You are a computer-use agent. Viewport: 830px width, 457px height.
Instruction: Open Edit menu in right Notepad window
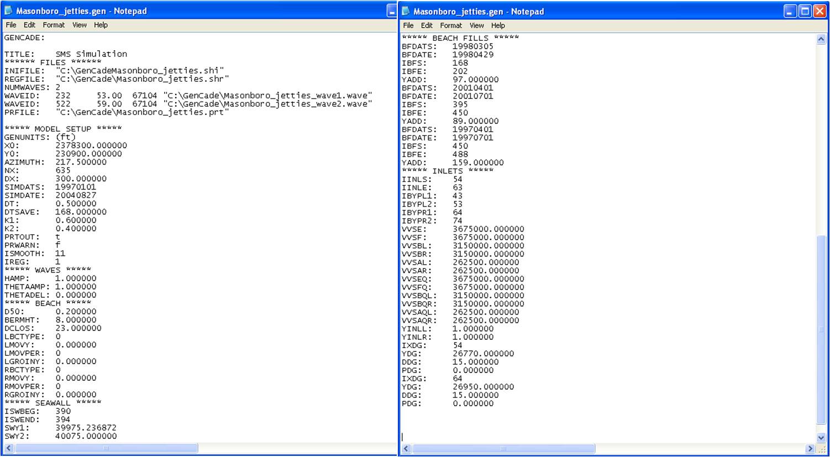[x=427, y=25]
